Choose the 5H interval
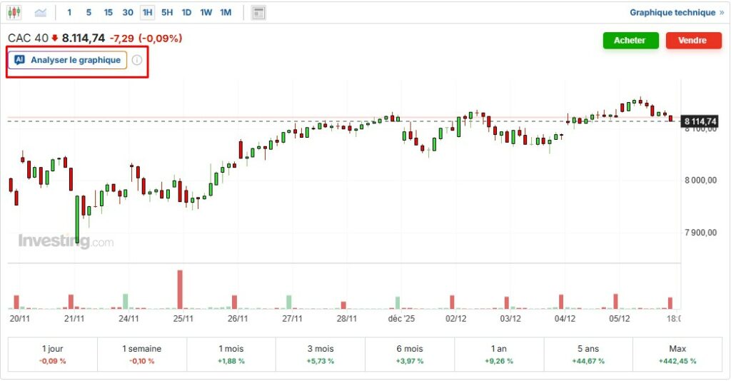 click(x=167, y=12)
